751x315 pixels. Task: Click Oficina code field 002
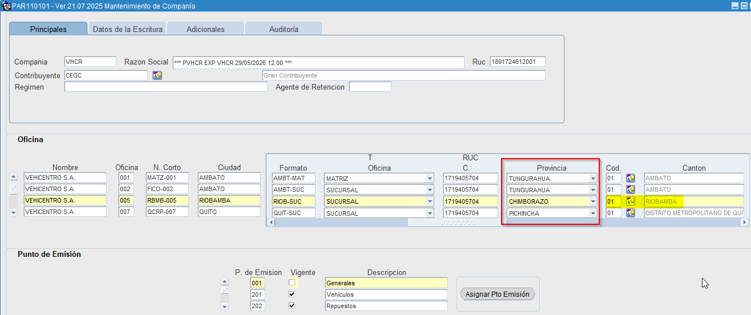126,189
